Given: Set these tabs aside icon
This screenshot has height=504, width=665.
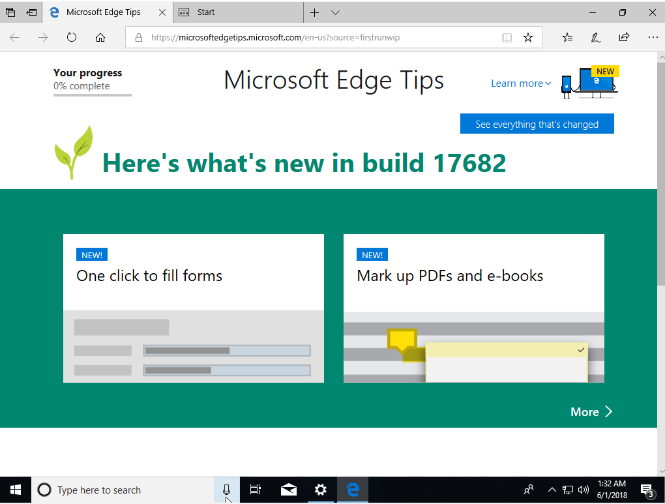Looking at the screenshot, I should (x=31, y=12).
